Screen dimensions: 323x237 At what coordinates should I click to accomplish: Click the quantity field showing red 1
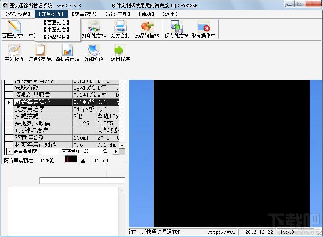(x=71, y=159)
